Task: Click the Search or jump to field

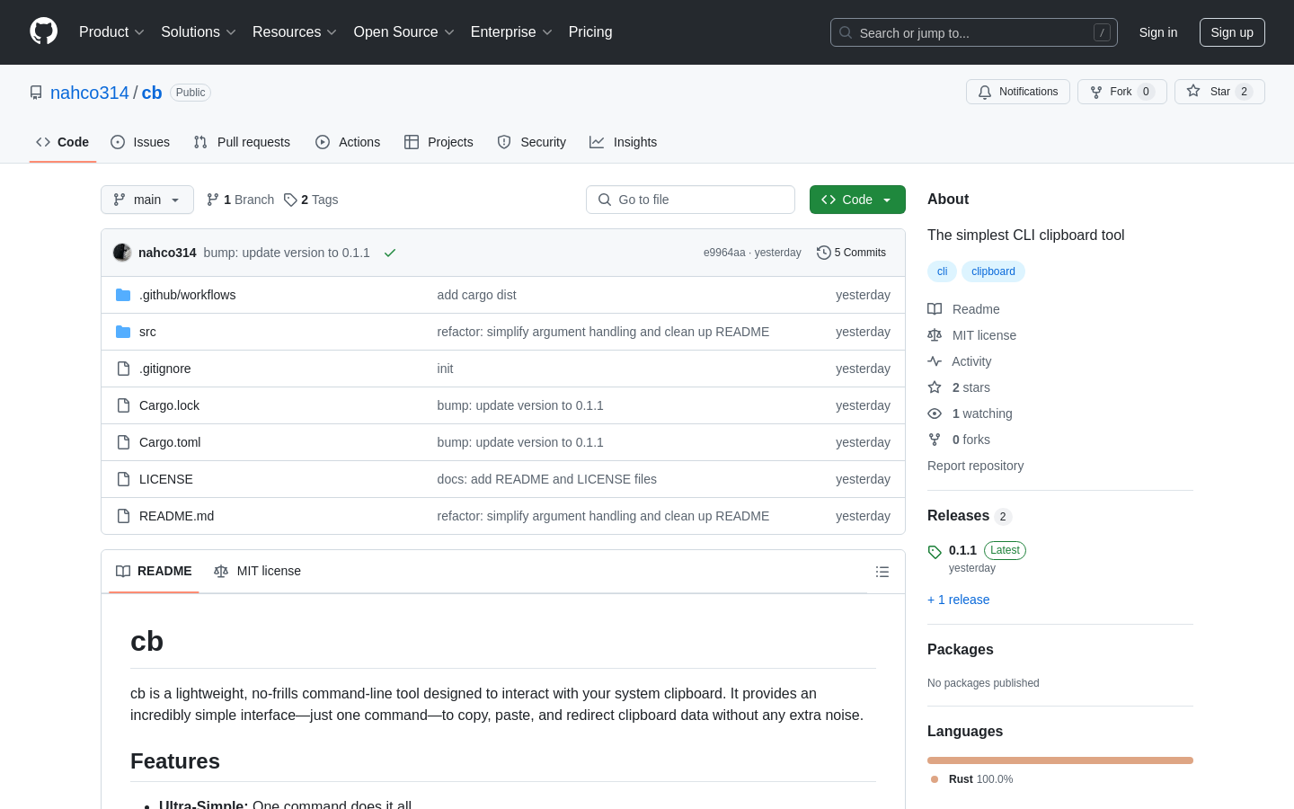Action: pyautogui.click(x=974, y=32)
